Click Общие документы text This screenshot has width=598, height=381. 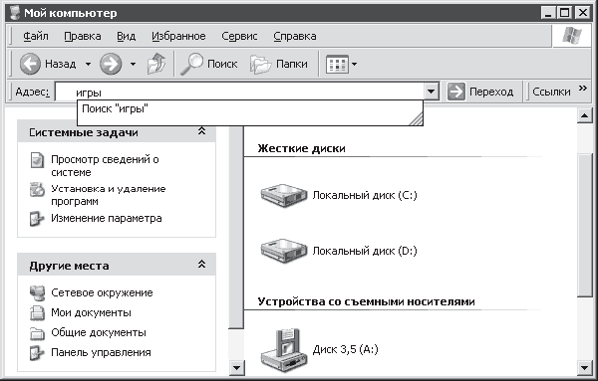click(x=99, y=332)
